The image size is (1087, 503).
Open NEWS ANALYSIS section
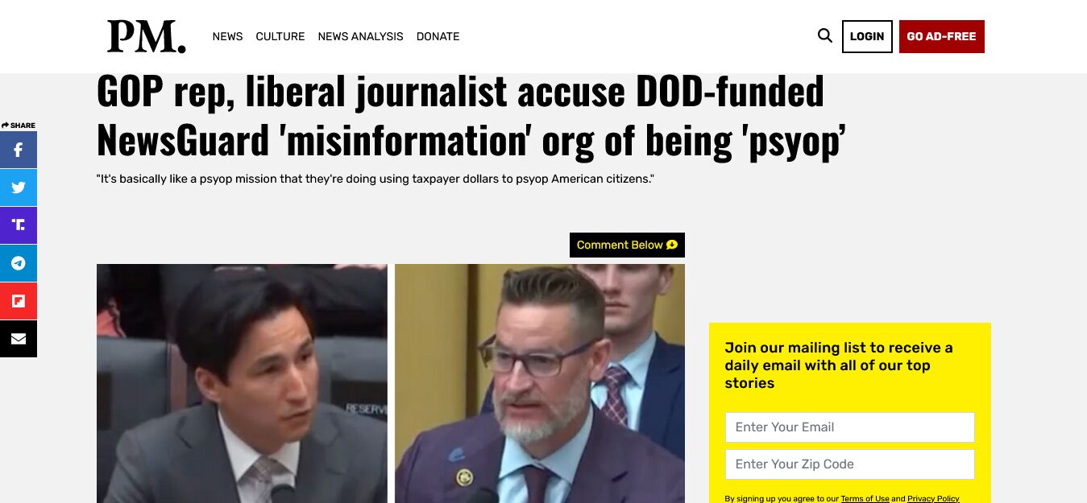tap(360, 36)
